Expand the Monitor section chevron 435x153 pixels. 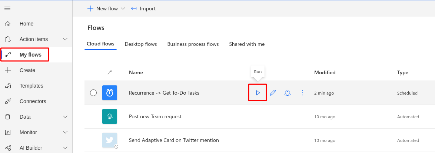65,132
